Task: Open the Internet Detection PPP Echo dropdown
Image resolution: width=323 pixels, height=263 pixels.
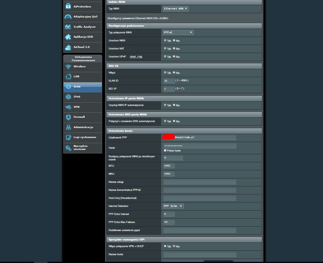Action: (x=173, y=206)
